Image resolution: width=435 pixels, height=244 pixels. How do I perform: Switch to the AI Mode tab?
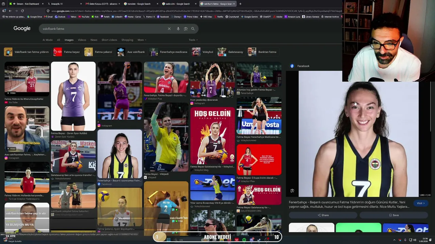pyautogui.click(x=48, y=40)
